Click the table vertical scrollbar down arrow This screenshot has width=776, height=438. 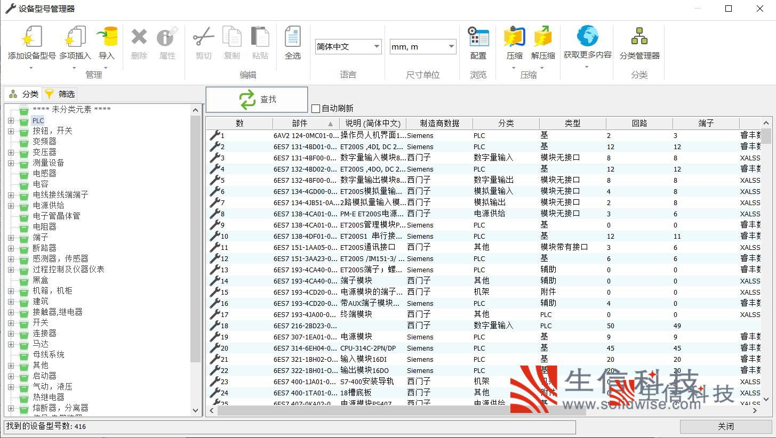point(766,399)
